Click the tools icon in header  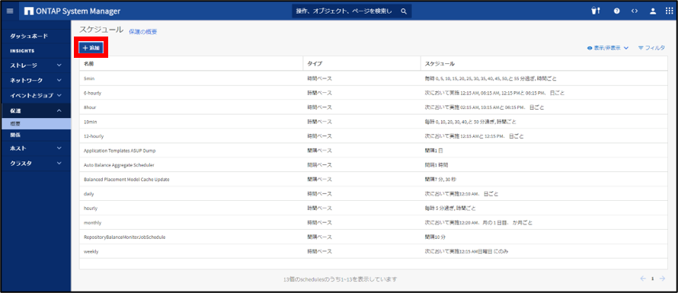pos(596,11)
